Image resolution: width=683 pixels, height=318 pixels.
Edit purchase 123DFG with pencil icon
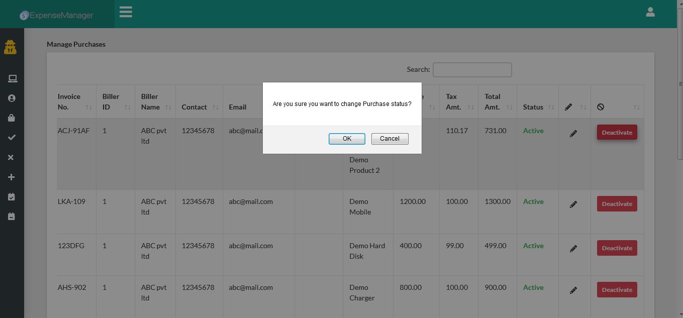coord(573,249)
